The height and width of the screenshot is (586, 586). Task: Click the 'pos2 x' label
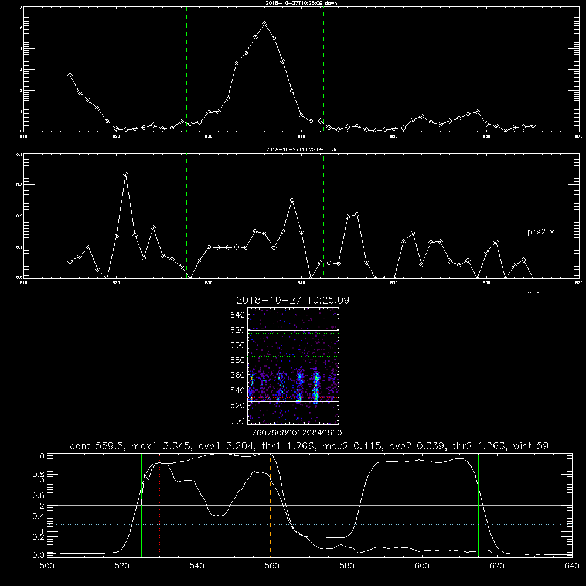(x=540, y=232)
